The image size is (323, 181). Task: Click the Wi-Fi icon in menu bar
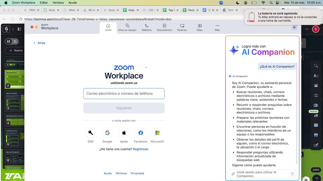[x=263, y=3]
